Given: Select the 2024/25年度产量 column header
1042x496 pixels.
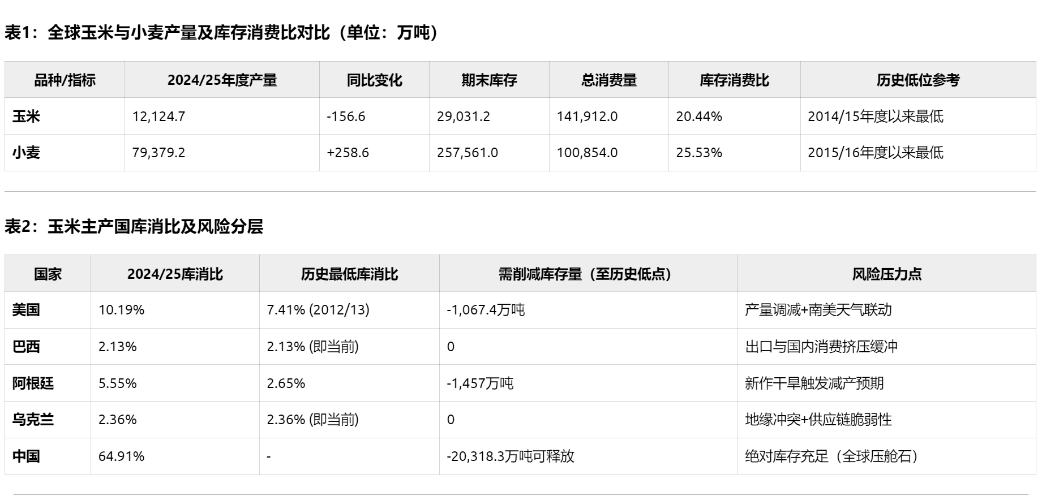Looking at the screenshot, I should [x=222, y=80].
